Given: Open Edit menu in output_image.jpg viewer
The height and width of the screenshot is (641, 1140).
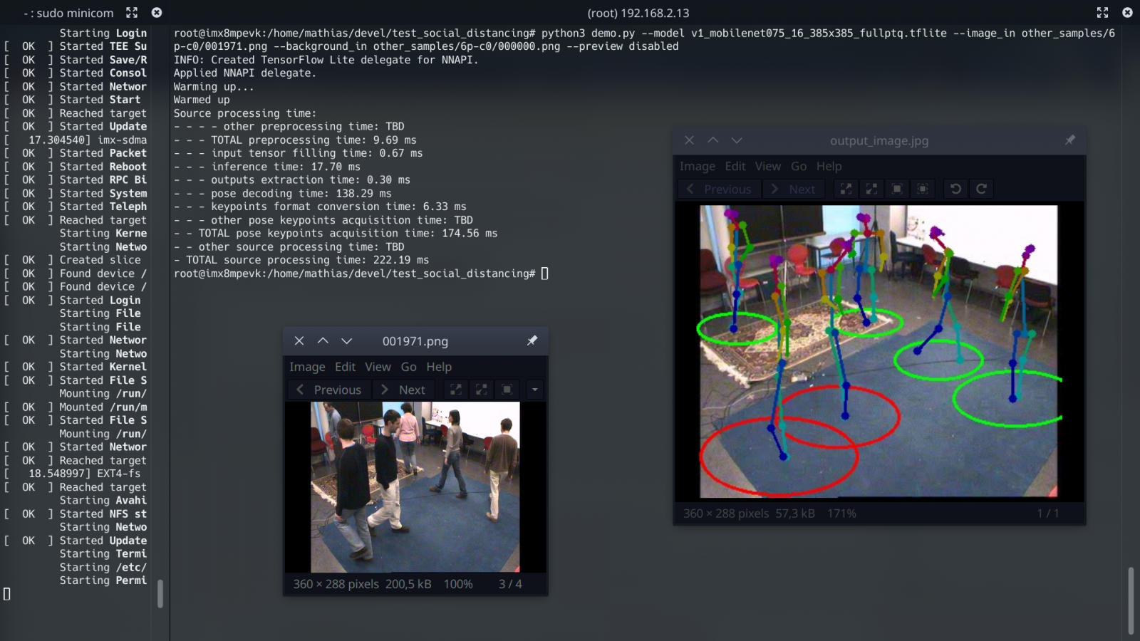Looking at the screenshot, I should (x=735, y=166).
